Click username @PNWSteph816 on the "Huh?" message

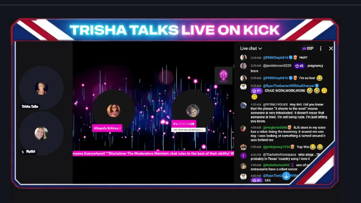[x=276, y=58]
